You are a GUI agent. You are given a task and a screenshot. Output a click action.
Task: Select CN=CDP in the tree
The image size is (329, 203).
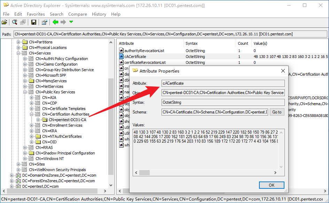49,103
